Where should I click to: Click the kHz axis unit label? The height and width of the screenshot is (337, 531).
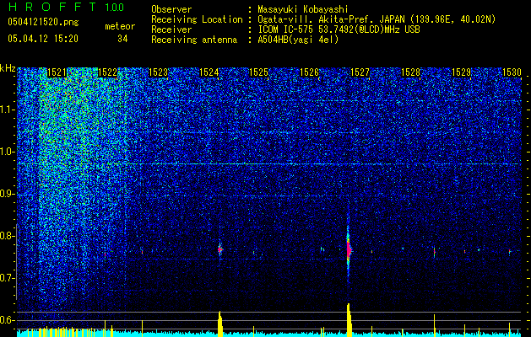8,68
